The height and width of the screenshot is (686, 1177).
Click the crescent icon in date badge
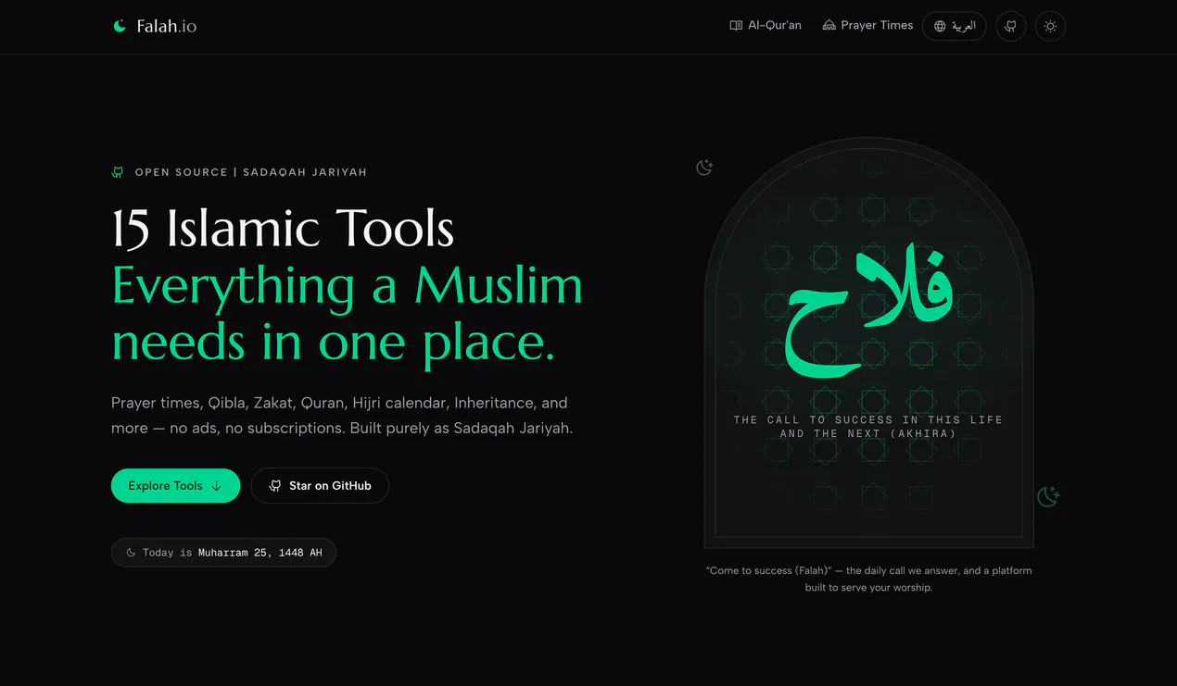(131, 553)
